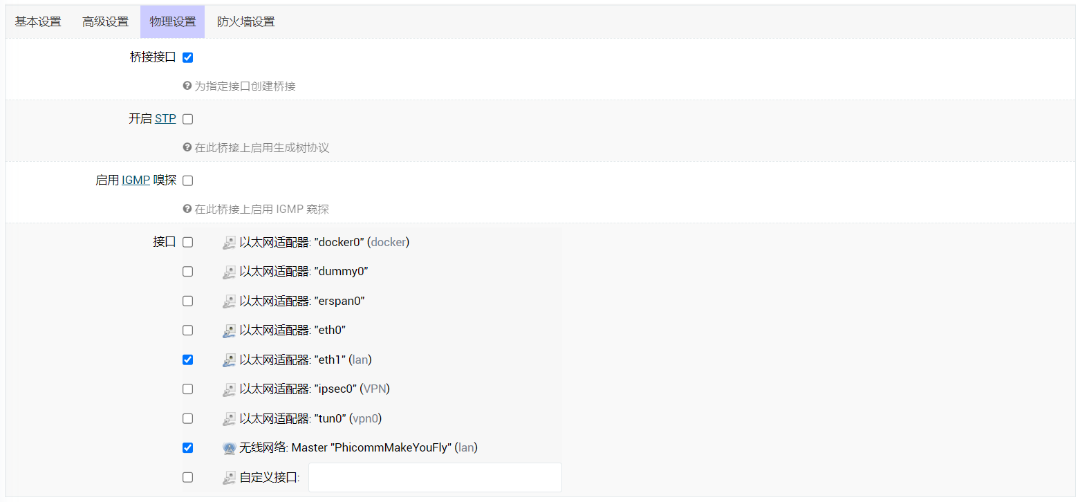Focus the 自定义接口 text input field
The width and height of the screenshot is (1080, 502).
click(435, 477)
